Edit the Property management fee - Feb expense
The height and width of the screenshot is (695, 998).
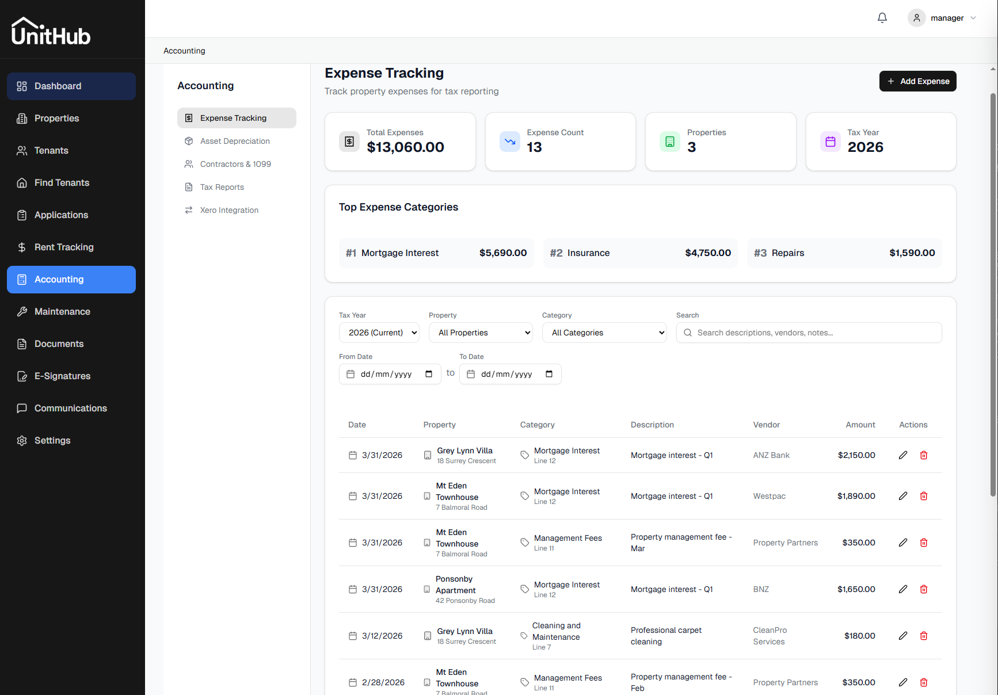903,682
